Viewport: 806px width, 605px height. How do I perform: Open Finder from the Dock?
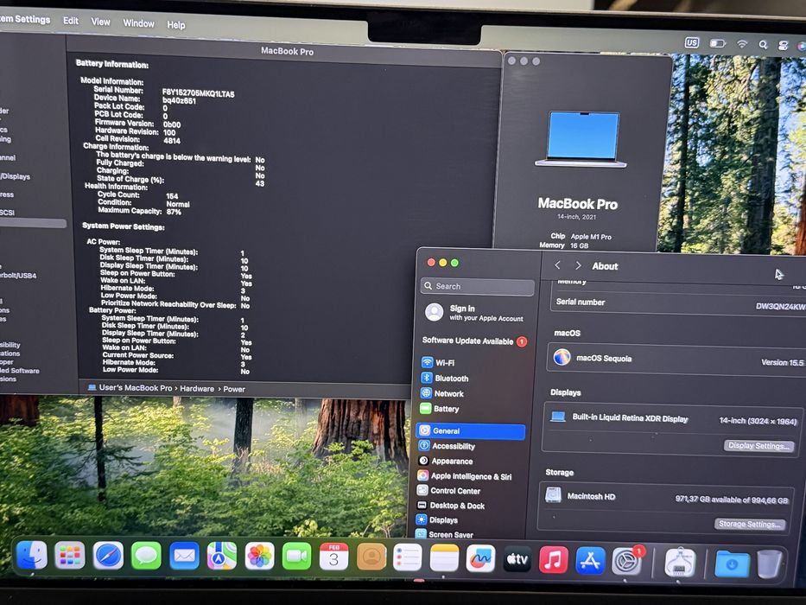point(32,556)
